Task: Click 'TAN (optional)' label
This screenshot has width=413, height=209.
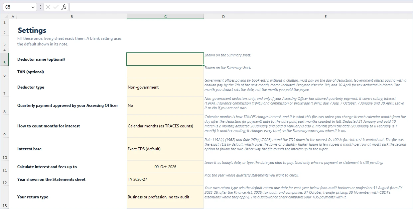Action: [x=31, y=72]
